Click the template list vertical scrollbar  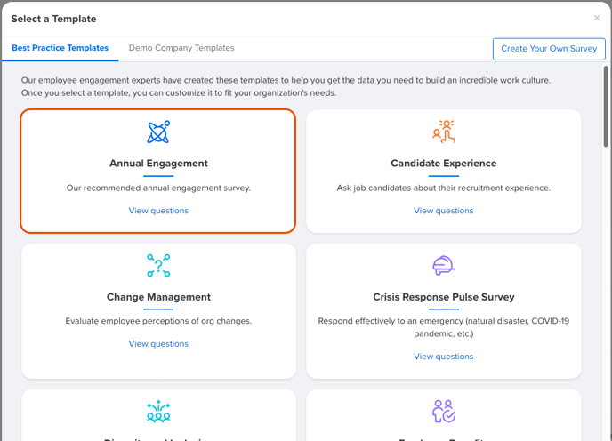click(606, 106)
